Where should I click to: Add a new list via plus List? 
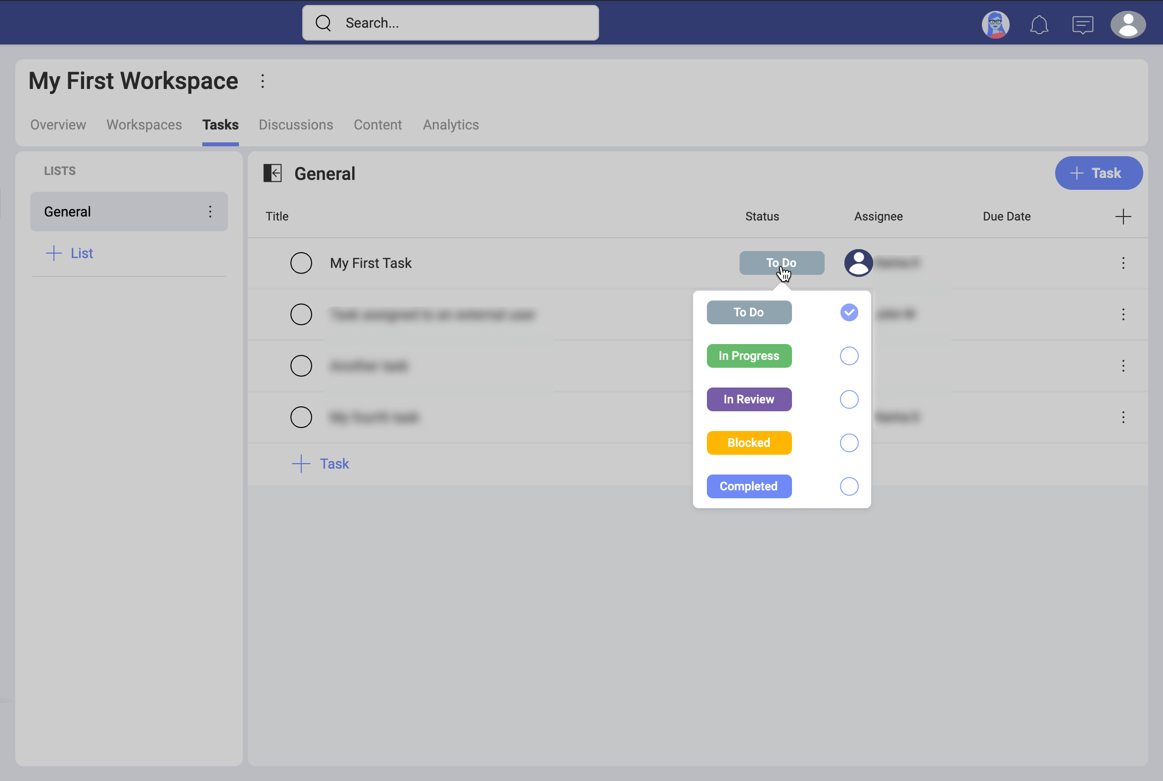point(70,253)
